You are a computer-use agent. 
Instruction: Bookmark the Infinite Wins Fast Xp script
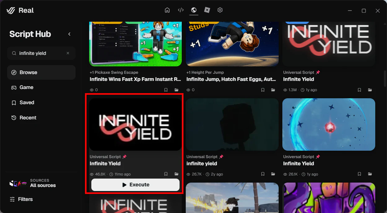(x=166, y=90)
